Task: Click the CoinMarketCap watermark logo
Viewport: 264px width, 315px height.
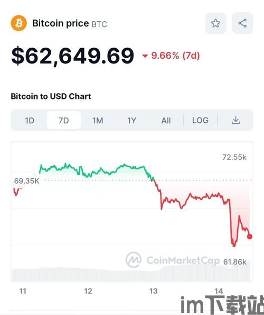Action: [x=173, y=260]
